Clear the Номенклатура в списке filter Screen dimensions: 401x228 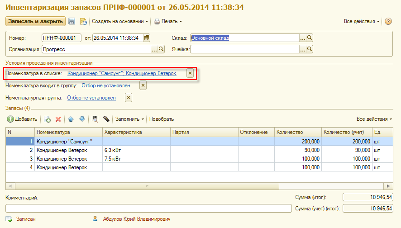[x=190, y=73]
